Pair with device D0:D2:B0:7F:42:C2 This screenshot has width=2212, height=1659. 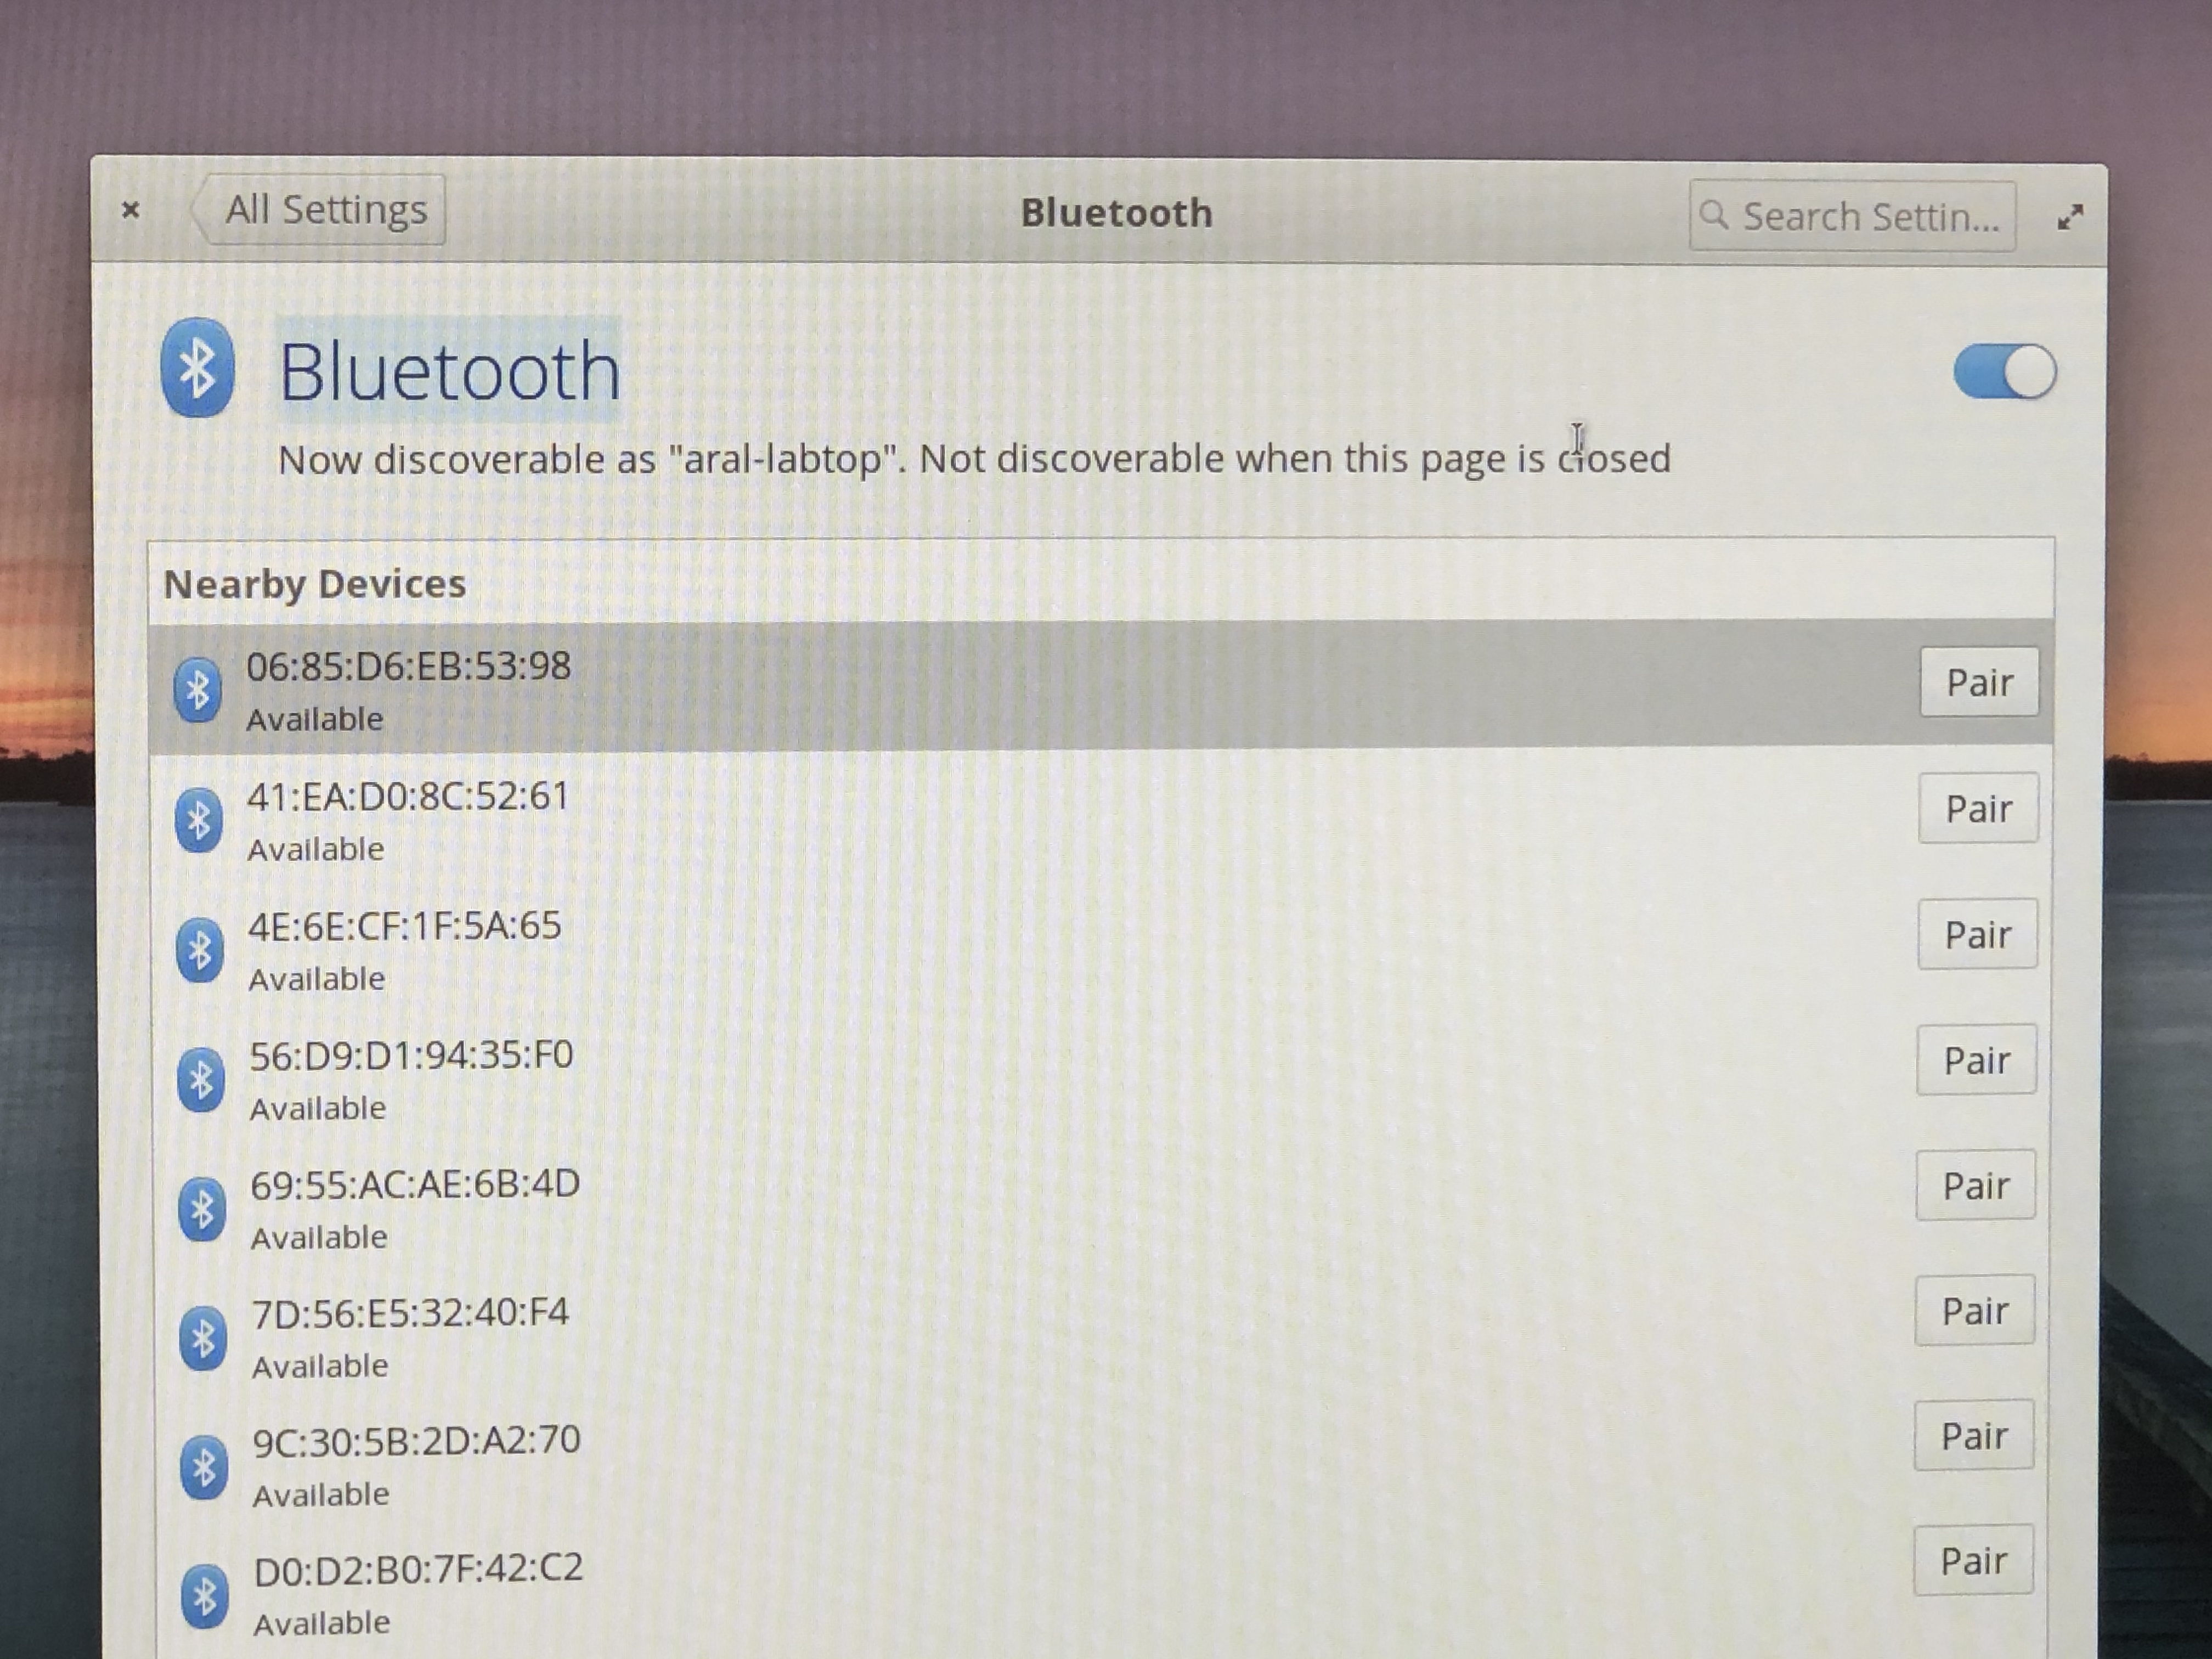(x=1973, y=1560)
